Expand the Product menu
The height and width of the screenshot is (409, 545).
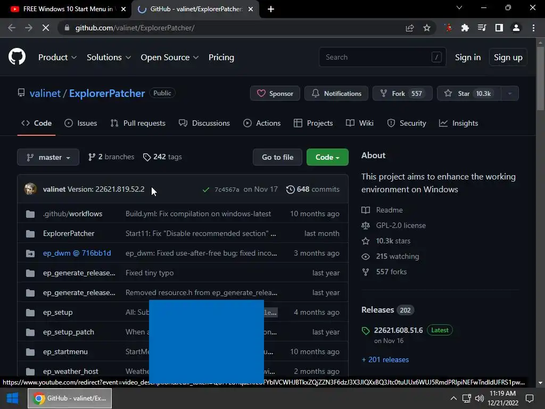tap(57, 58)
